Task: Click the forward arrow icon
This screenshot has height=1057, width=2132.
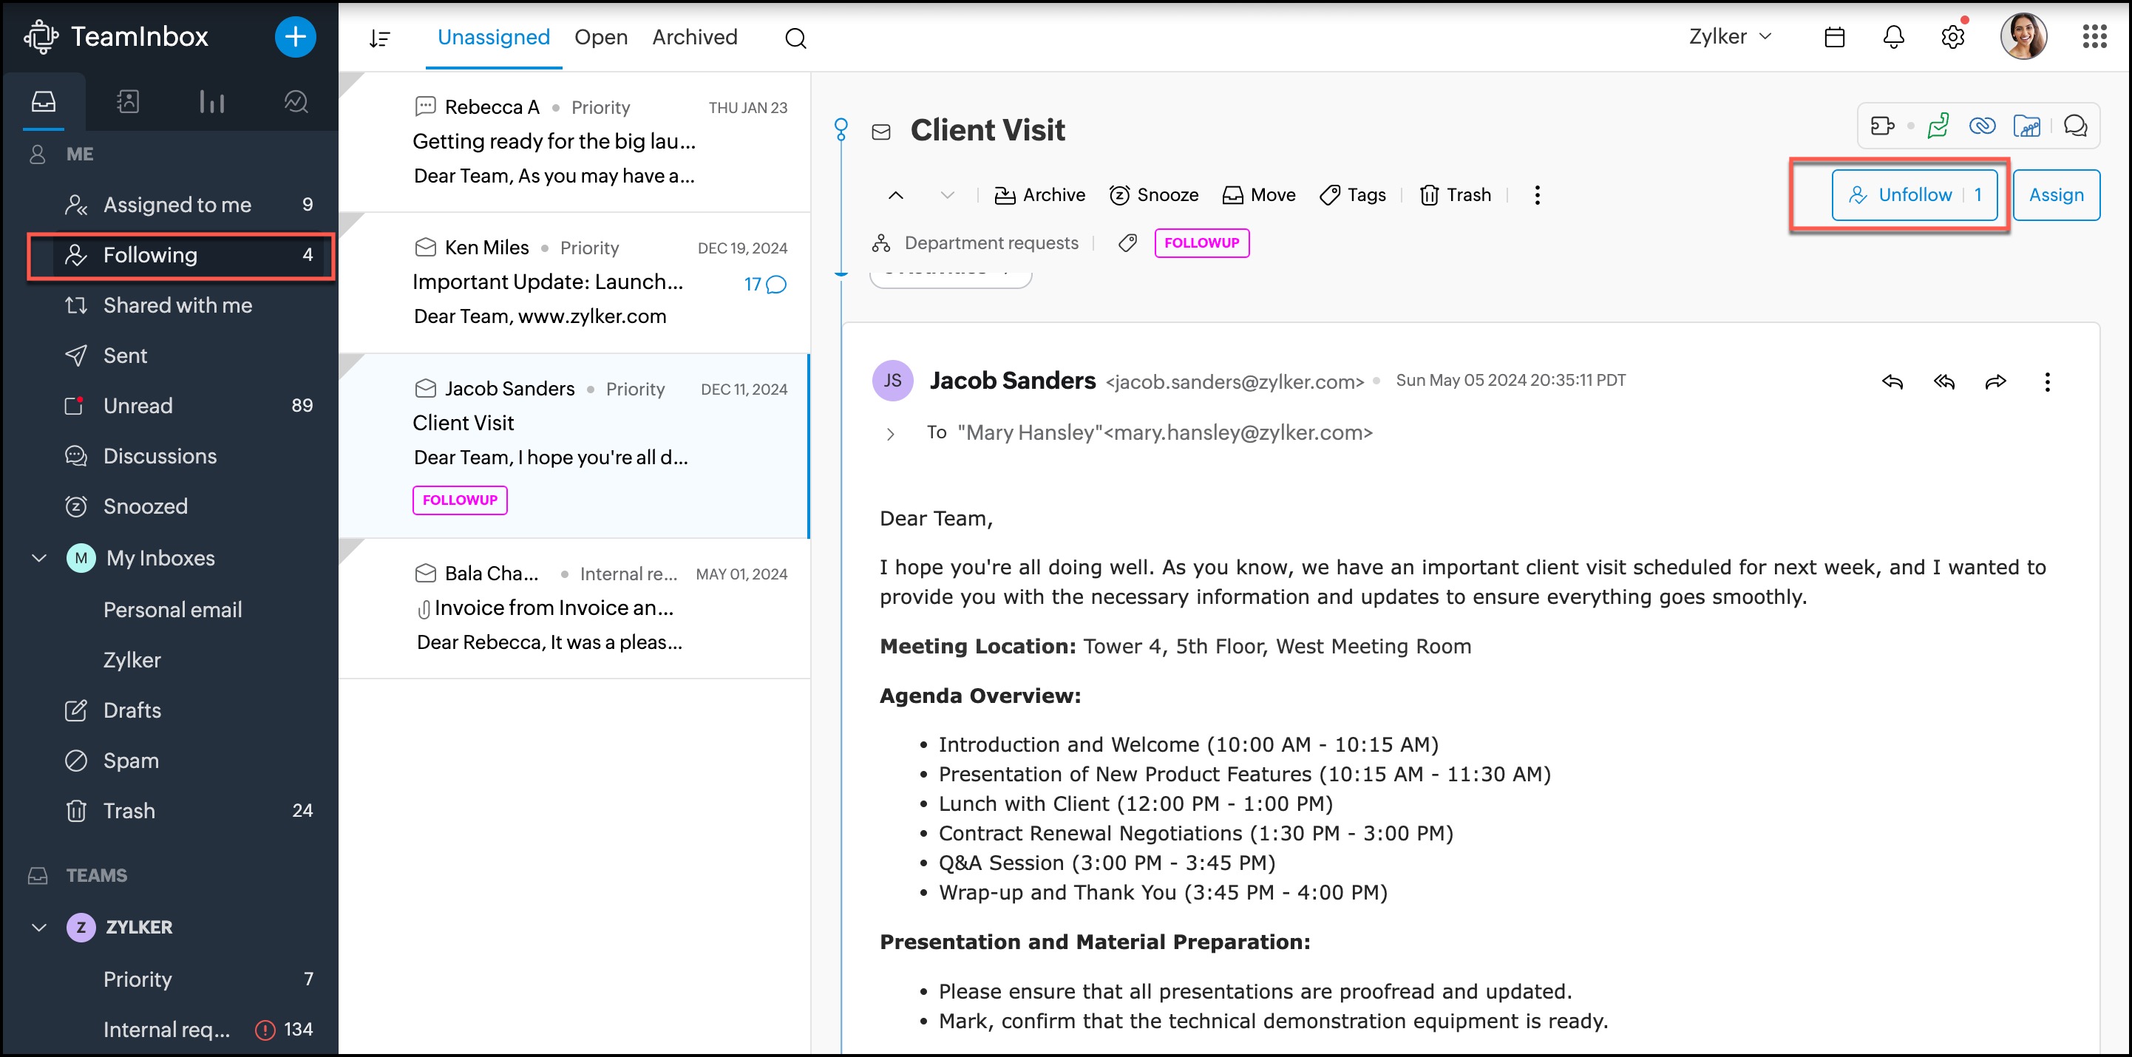Action: (1995, 381)
